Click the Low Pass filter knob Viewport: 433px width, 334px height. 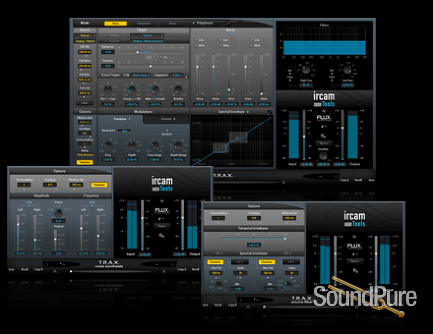click(347, 69)
